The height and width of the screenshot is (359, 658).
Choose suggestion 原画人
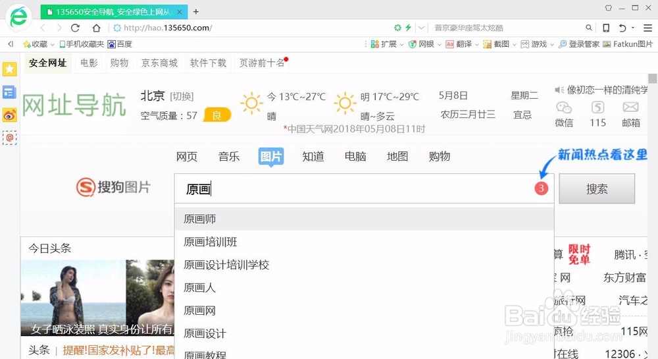365,288
